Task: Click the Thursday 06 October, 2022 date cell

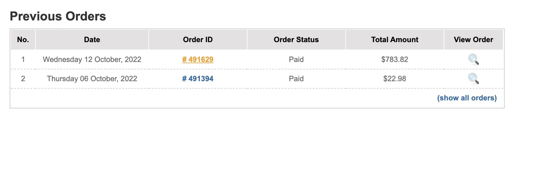Action: pos(92,79)
